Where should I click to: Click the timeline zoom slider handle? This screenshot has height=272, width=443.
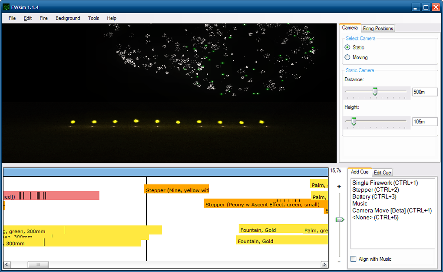(x=340, y=219)
